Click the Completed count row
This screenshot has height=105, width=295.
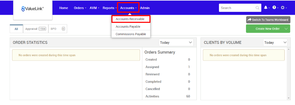(x=168, y=82)
